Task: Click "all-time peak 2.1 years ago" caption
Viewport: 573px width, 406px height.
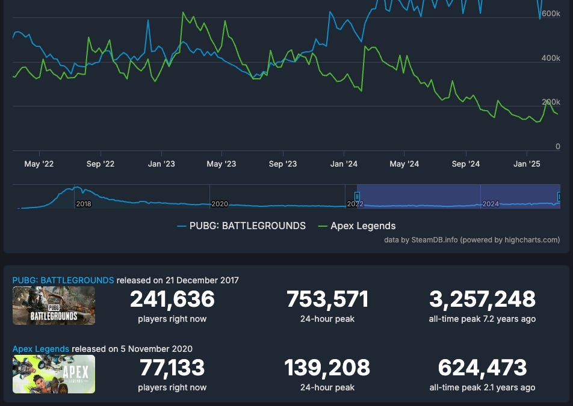Action: click(x=482, y=387)
